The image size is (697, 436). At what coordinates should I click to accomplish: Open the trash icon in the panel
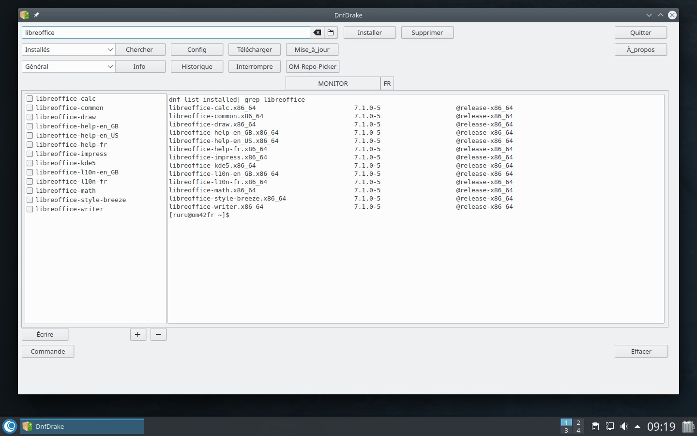point(688,426)
